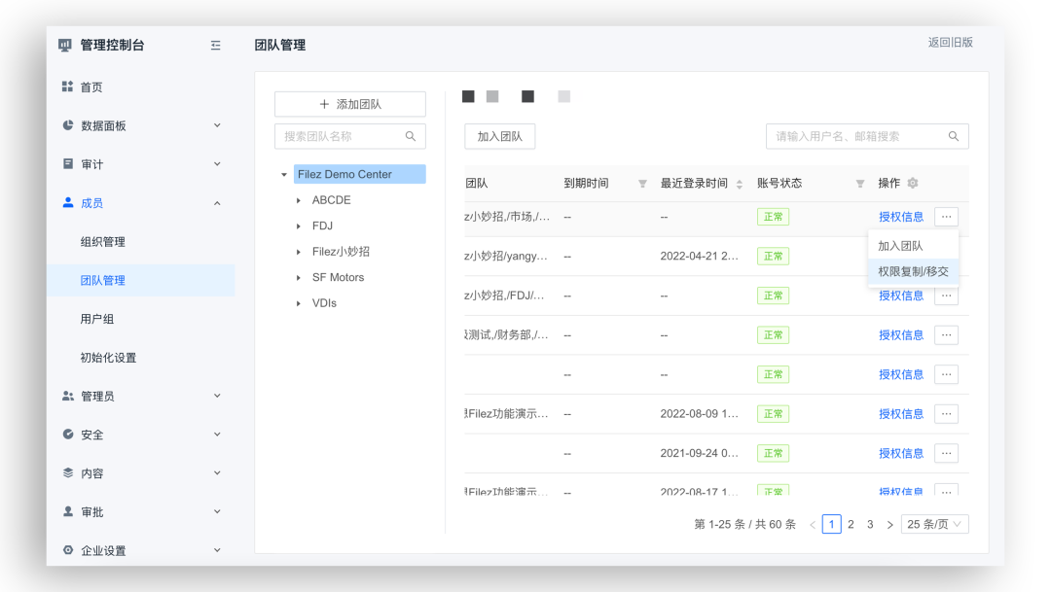Viewport: 1051px width, 592px height.
Task: Click the 审批 approval stamp icon
Action: (68, 511)
